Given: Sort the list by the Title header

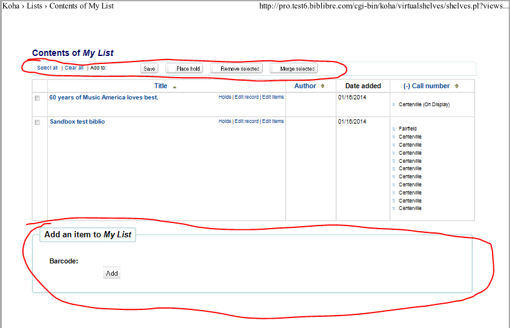Looking at the screenshot, I should tap(161, 86).
